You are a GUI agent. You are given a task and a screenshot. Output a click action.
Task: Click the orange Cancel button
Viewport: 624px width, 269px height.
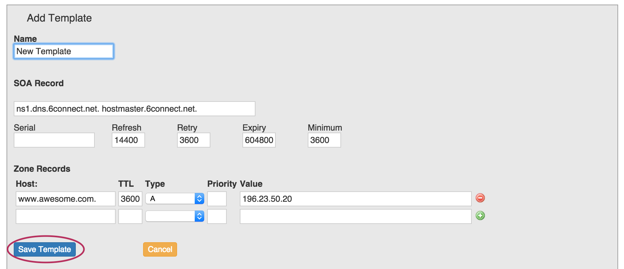click(160, 249)
